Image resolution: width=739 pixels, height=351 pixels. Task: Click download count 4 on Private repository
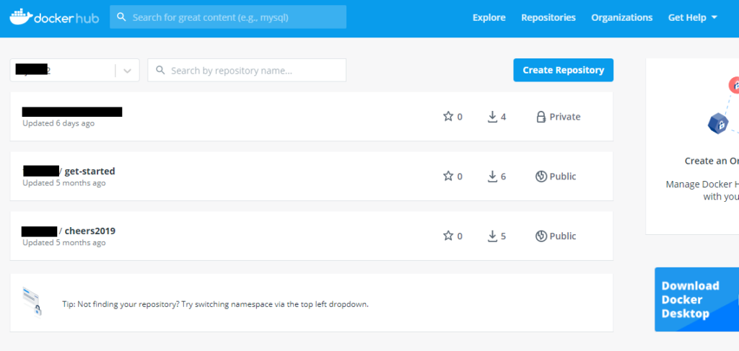point(503,117)
